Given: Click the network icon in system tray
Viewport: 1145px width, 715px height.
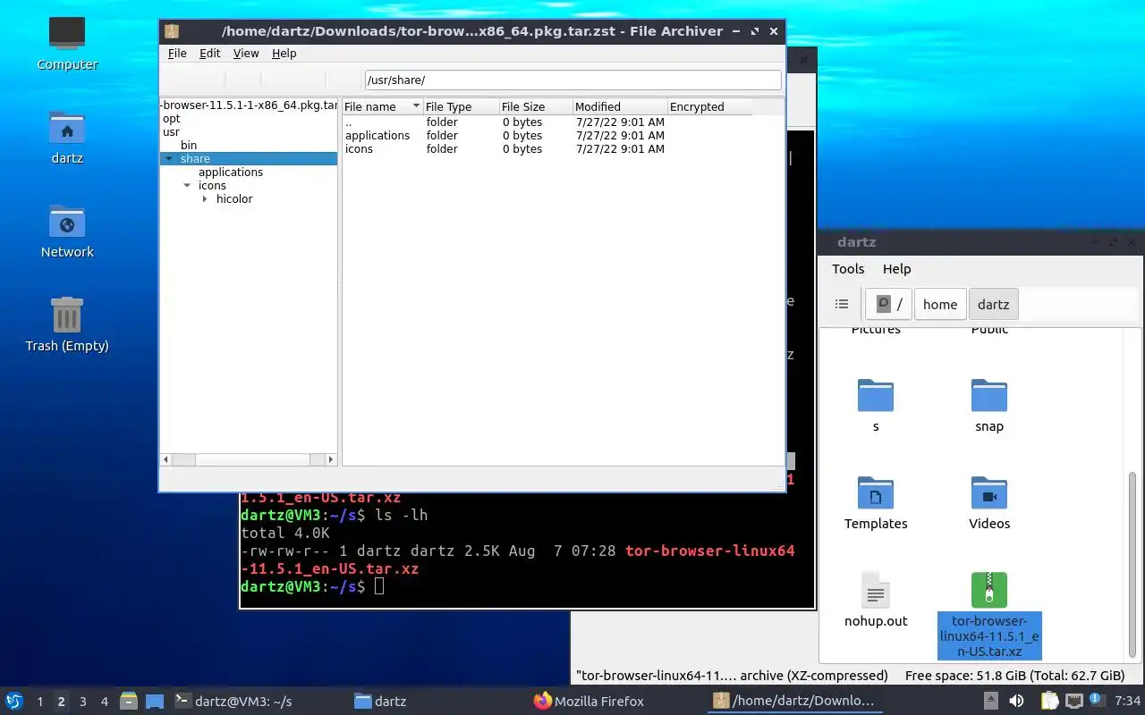Looking at the screenshot, I should 1074,702.
